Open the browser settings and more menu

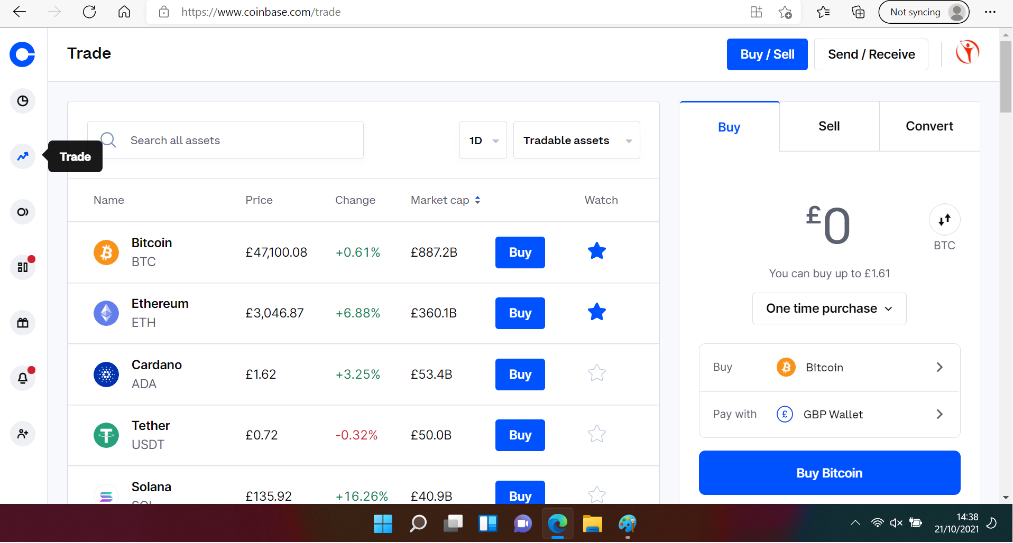(990, 12)
